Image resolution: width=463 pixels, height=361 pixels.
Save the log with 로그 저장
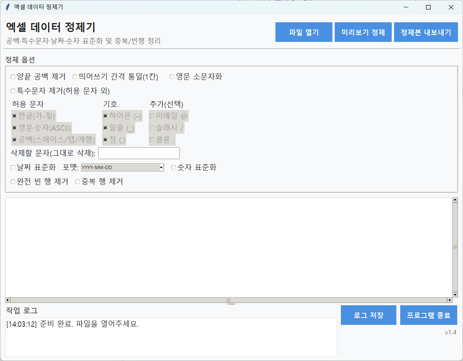click(368, 315)
